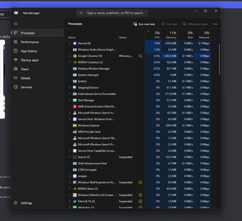
Task: Click the green efficiency leaf icon for Chrome
Action: tap(141, 56)
